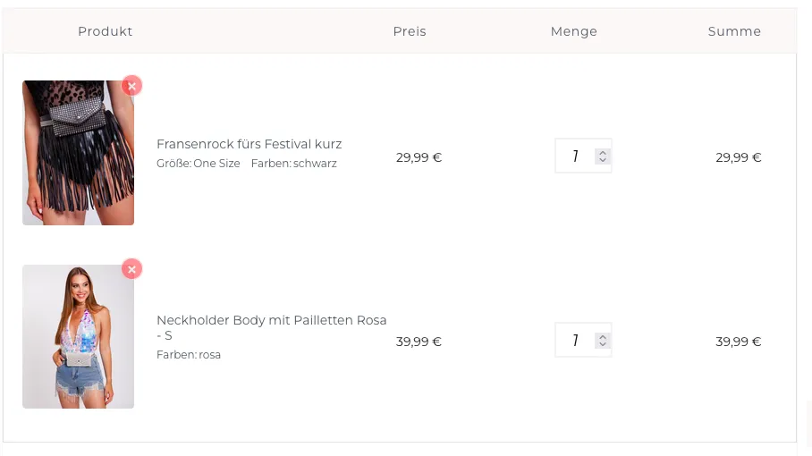Click the Menge column header

click(574, 31)
